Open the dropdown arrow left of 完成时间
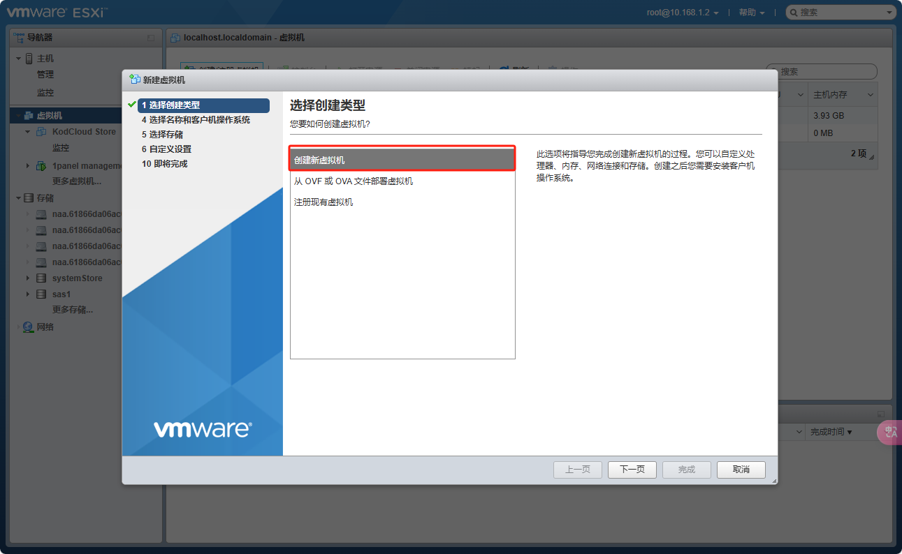 799,432
